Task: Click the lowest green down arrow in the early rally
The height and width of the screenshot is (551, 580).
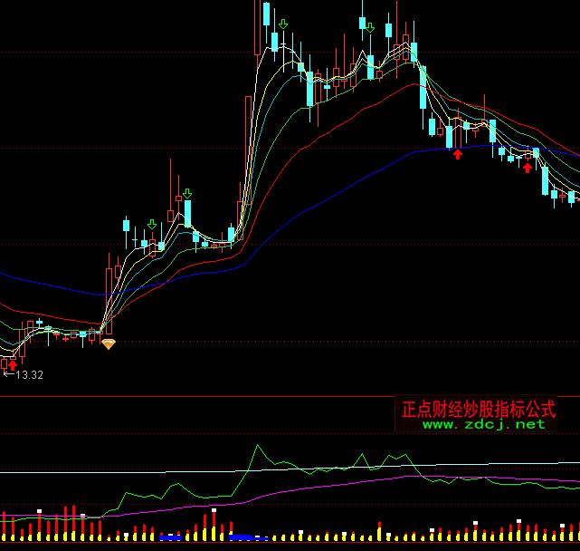Action: [152, 224]
